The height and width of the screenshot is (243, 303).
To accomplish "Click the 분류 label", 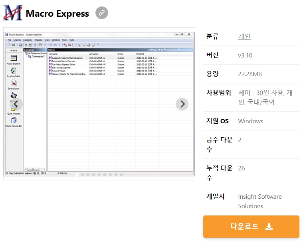I will pyautogui.click(x=212, y=36).
